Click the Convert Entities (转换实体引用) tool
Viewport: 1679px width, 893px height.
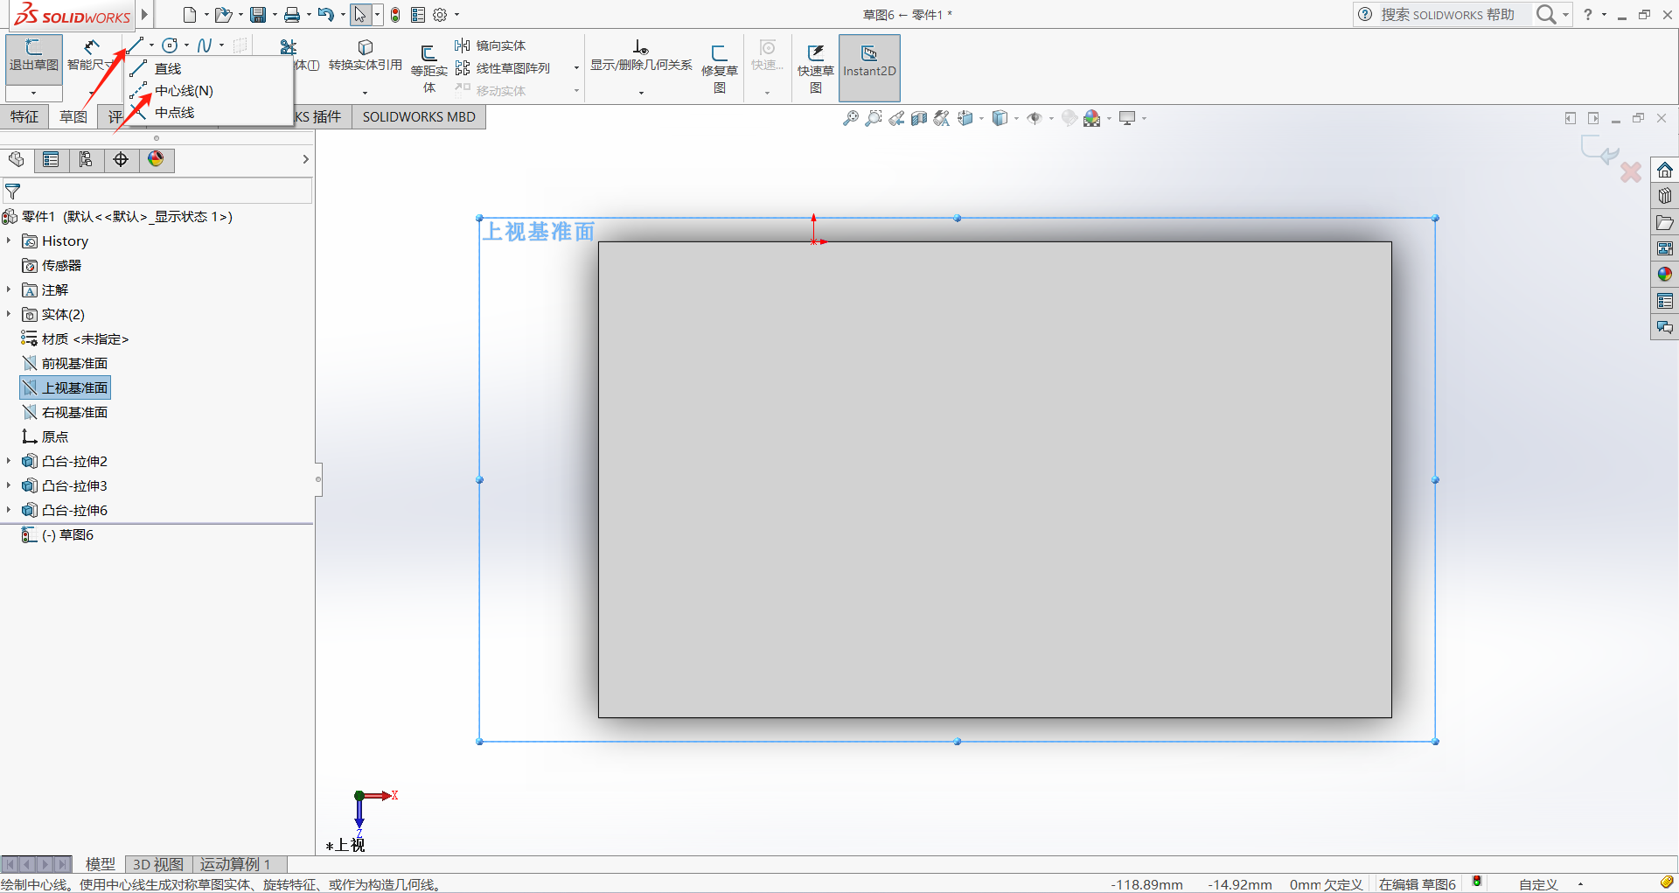(x=366, y=55)
